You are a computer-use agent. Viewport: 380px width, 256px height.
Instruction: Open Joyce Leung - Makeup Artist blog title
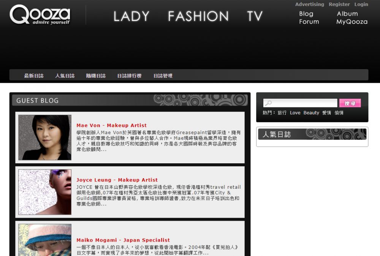pyautogui.click(x=117, y=180)
